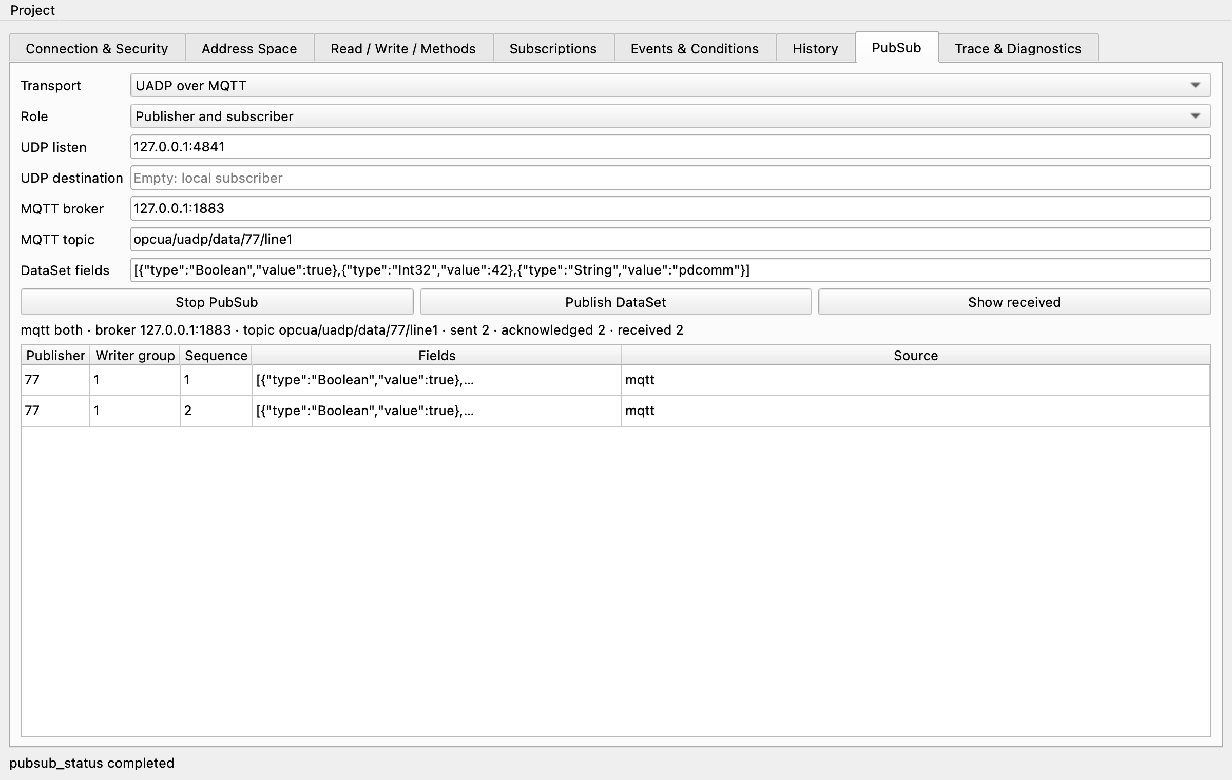Select Publisher cell in sequence 1 row
The height and width of the screenshot is (780, 1232).
coord(55,380)
